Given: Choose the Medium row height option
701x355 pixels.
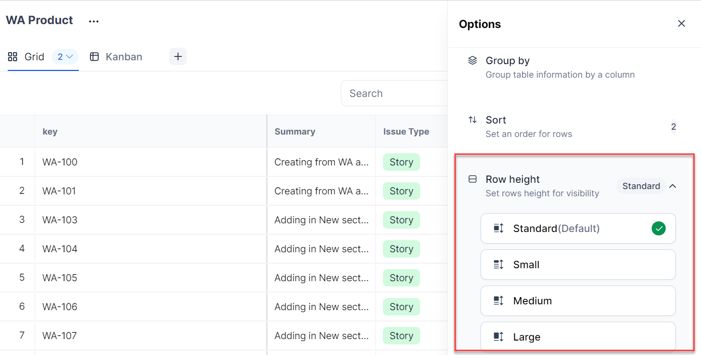Looking at the screenshot, I should (x=578, y=301).
